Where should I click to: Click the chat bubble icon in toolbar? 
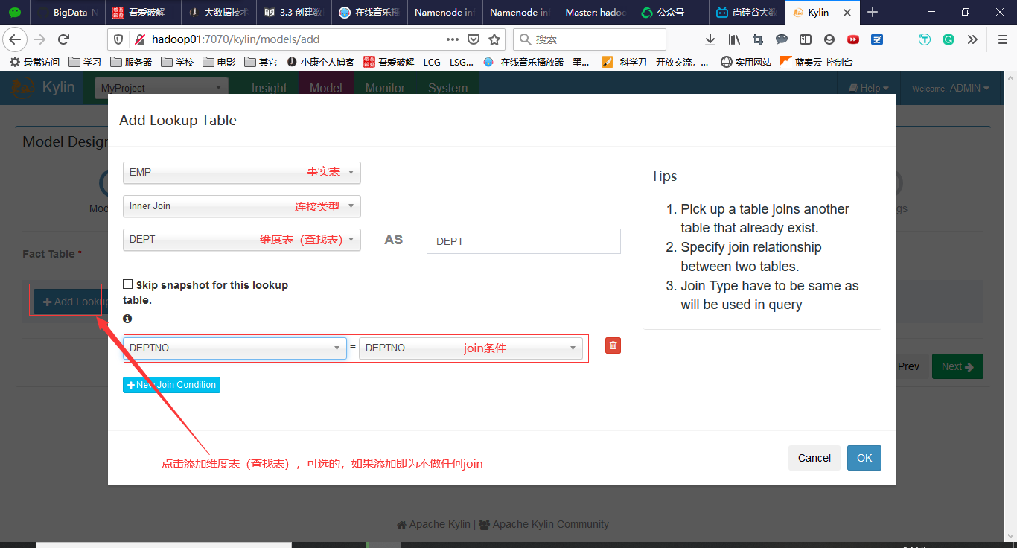(x=782, y=39)
